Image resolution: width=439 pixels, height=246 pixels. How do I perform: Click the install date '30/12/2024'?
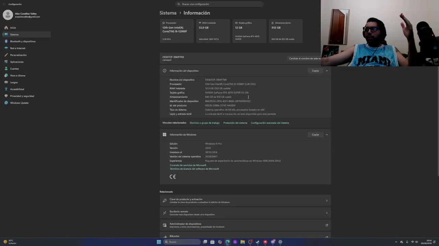pyautogui.click(x=211, y=152)
